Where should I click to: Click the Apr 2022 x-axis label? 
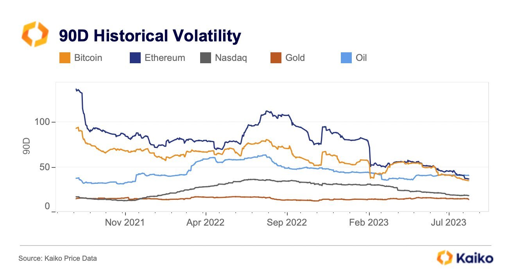pyautogui.click(x=206, y=222)
